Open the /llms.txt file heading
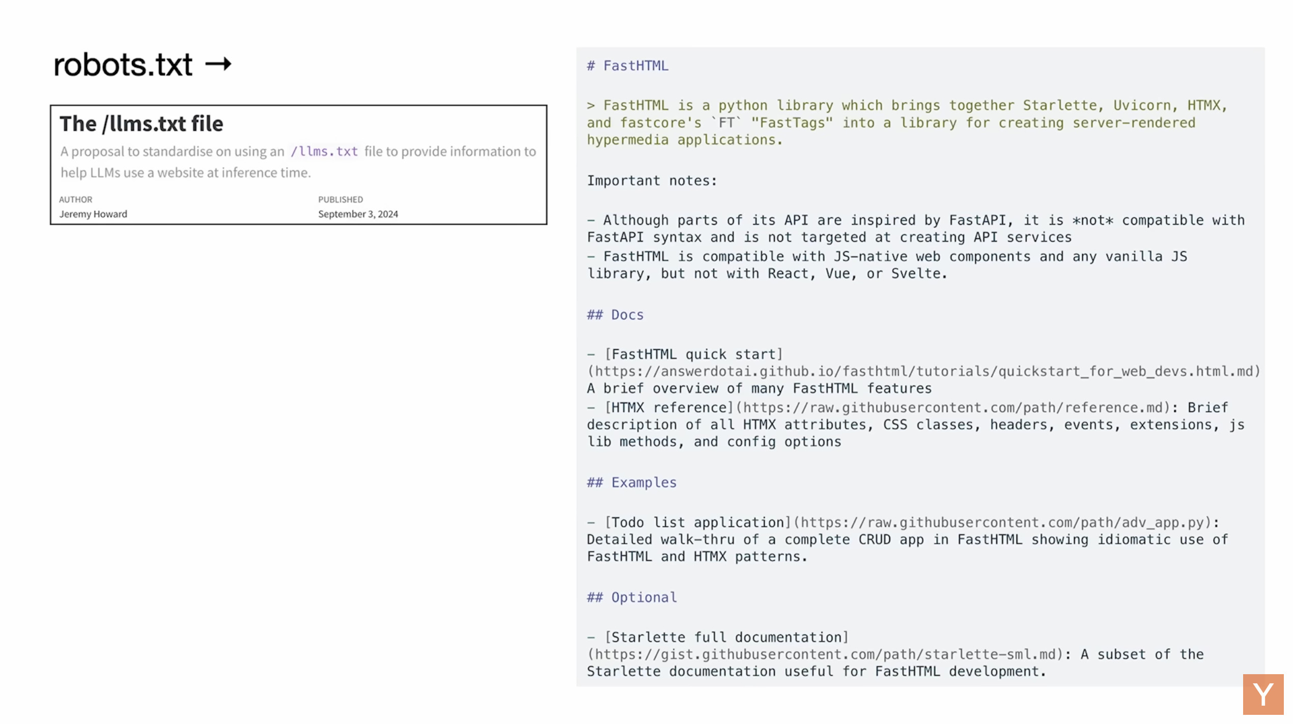This screenshot has height=724, width=1293. tap(141, 124)
